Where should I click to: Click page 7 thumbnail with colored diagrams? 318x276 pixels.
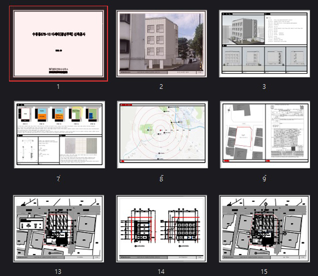tap(58, 135)
